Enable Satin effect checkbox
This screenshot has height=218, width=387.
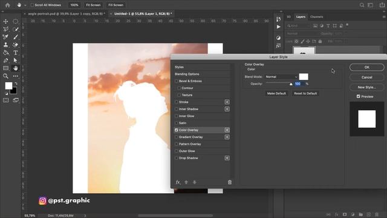(x=176, y=123)
